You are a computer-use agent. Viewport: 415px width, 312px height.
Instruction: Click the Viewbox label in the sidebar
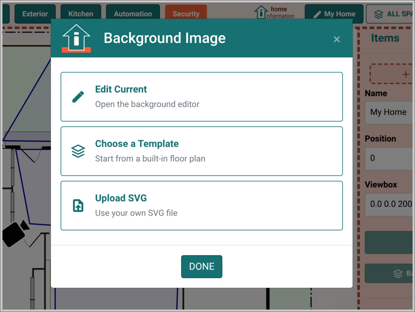point(381,184)
